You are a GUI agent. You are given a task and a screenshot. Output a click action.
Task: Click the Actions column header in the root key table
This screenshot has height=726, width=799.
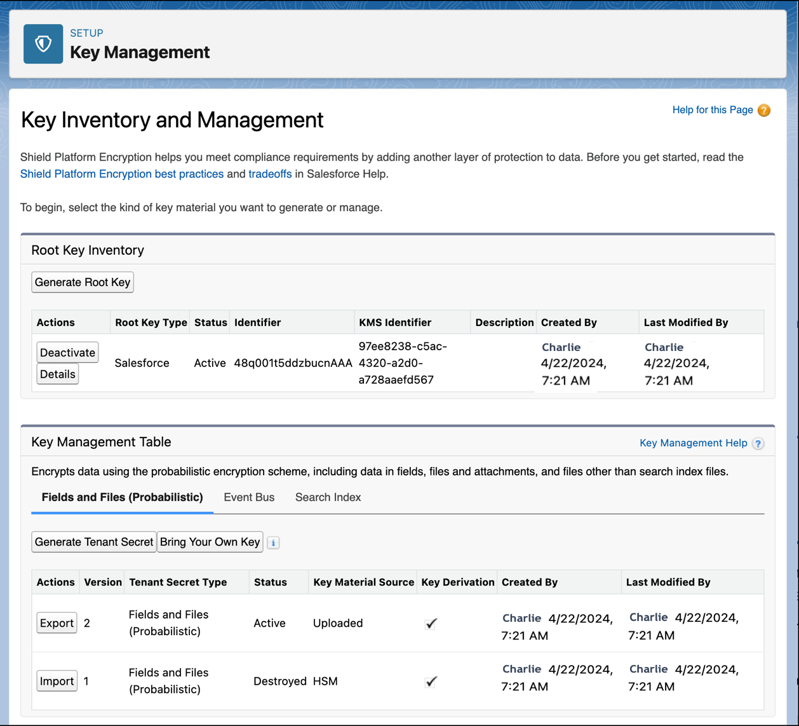[55, 322]
